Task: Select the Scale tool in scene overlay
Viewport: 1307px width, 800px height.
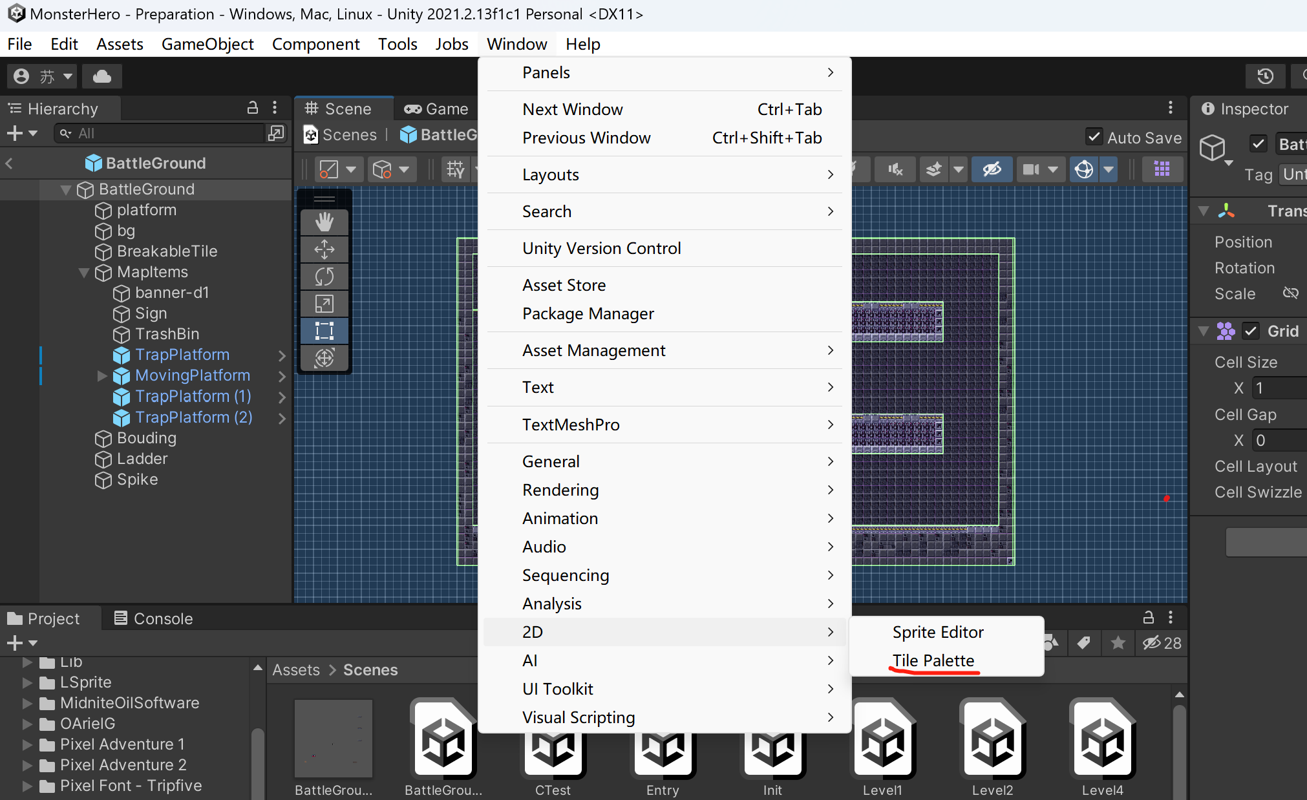Action: tap(324, 304)
